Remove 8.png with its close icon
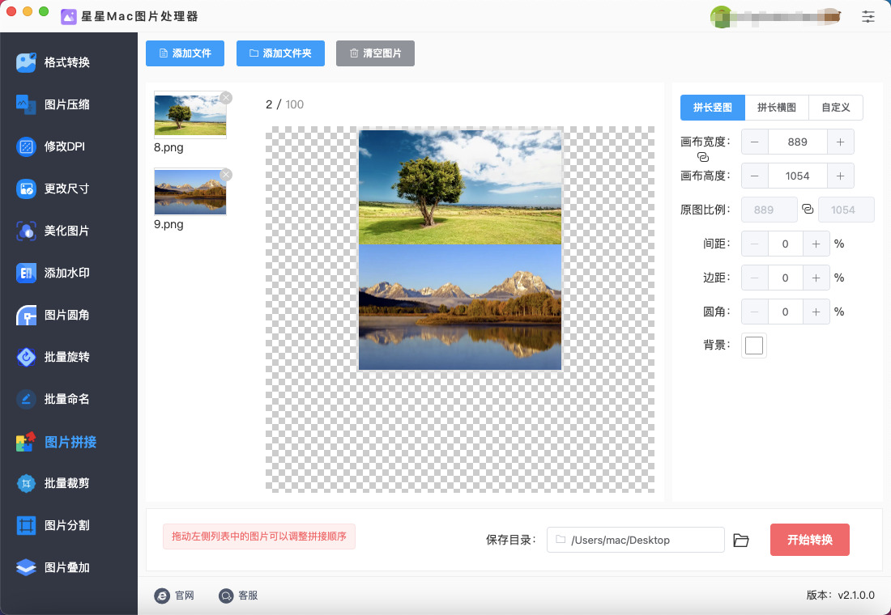891x615 pixels. coord(226,98)
